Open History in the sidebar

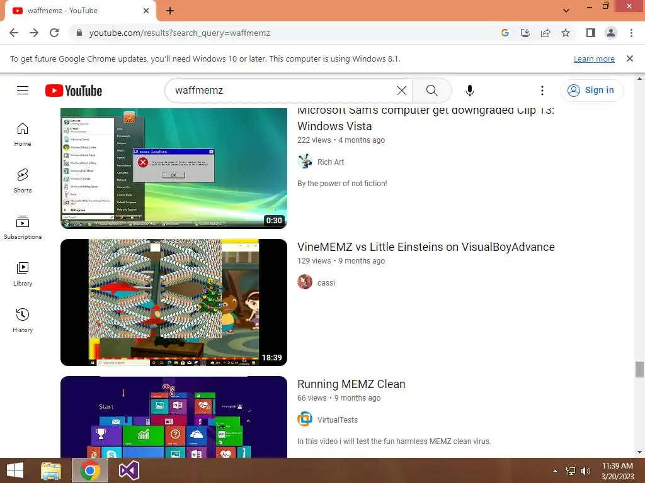23,320
